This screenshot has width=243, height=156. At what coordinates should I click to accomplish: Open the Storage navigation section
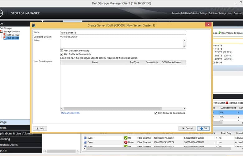coord(15,122)
